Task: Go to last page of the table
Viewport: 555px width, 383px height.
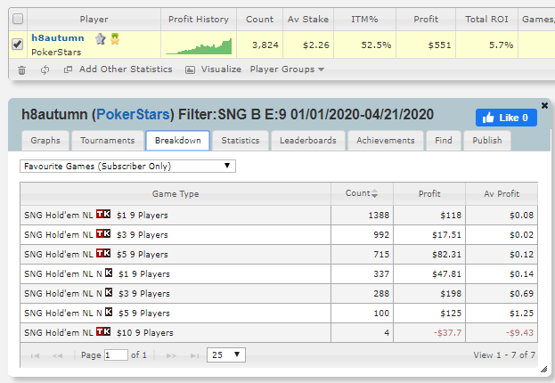Action: 195,355
